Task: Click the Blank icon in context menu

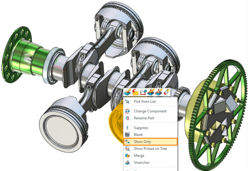Action: pos(128,135)
